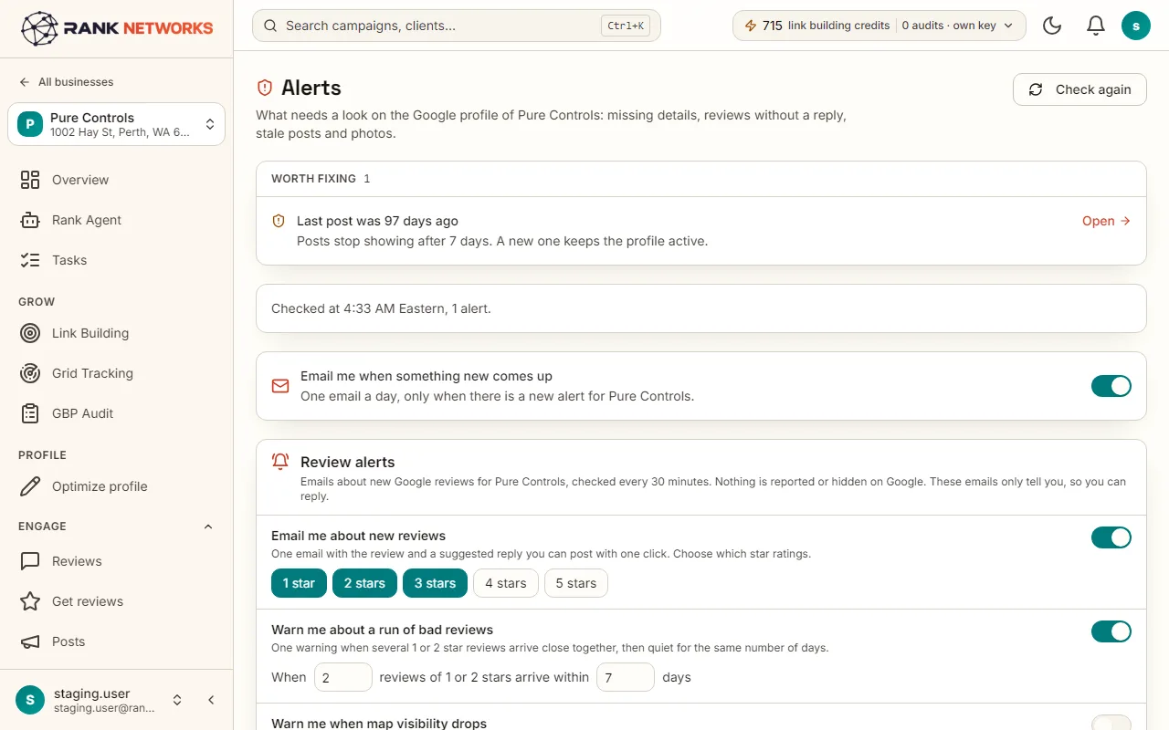This screenshot has height=730, width=1169.
Task: Click the Overview grid icon
Action: tap(30, 180)
